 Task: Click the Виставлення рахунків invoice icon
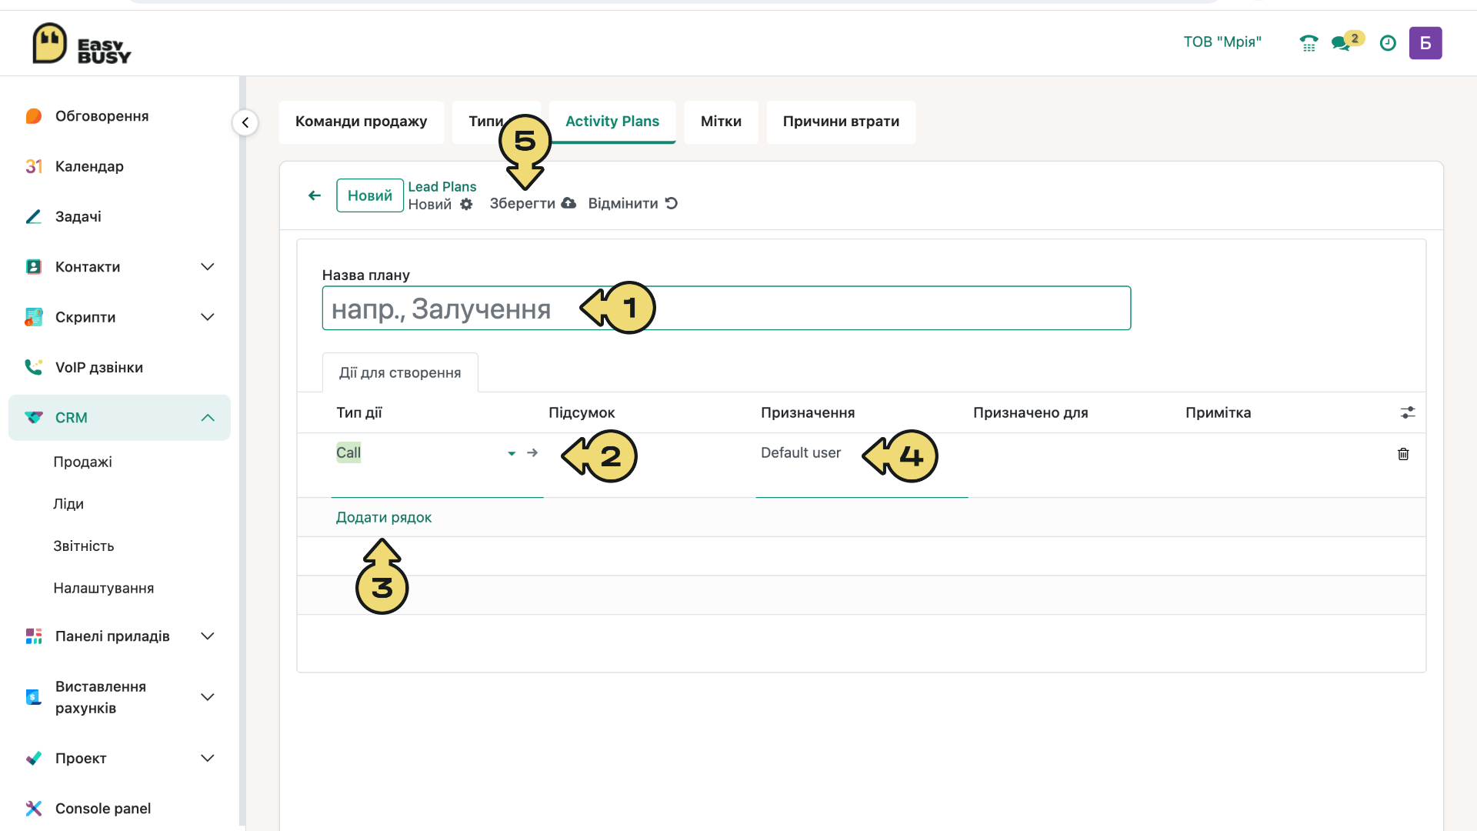tap(33, 697)
